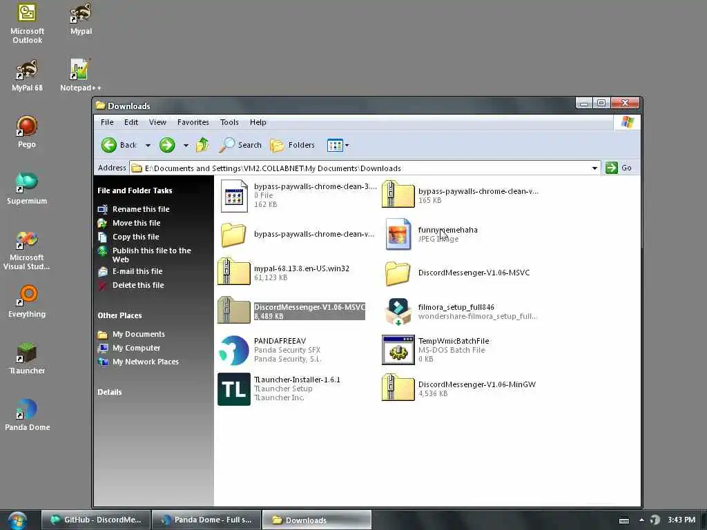Open the View menu
Image resolution: width=707 pixels, height=530 pixels.
(x=158, y=122)
